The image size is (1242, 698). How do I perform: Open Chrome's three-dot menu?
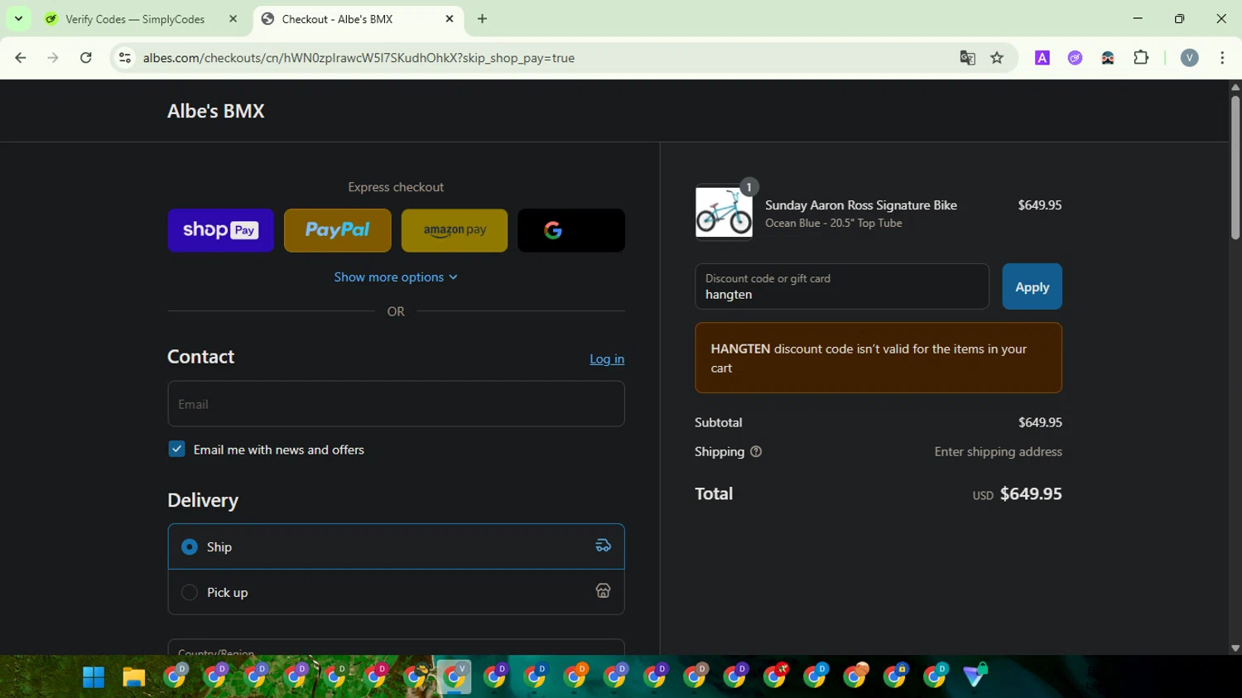click(1222, 58)
